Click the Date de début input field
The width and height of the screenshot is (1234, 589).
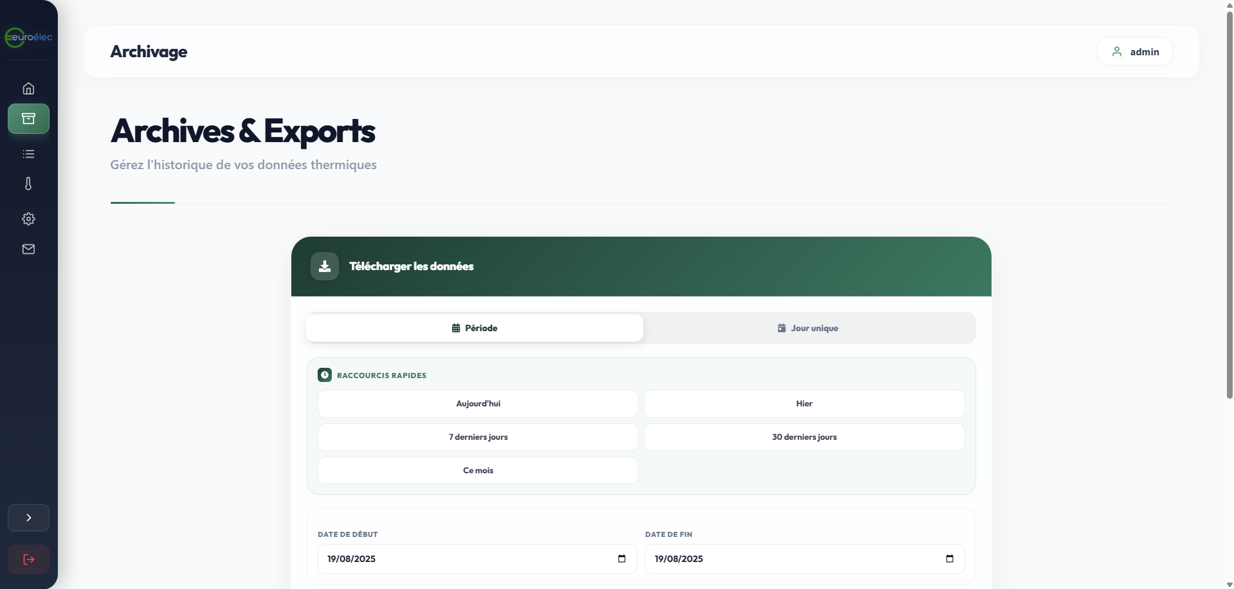(477, 559)
